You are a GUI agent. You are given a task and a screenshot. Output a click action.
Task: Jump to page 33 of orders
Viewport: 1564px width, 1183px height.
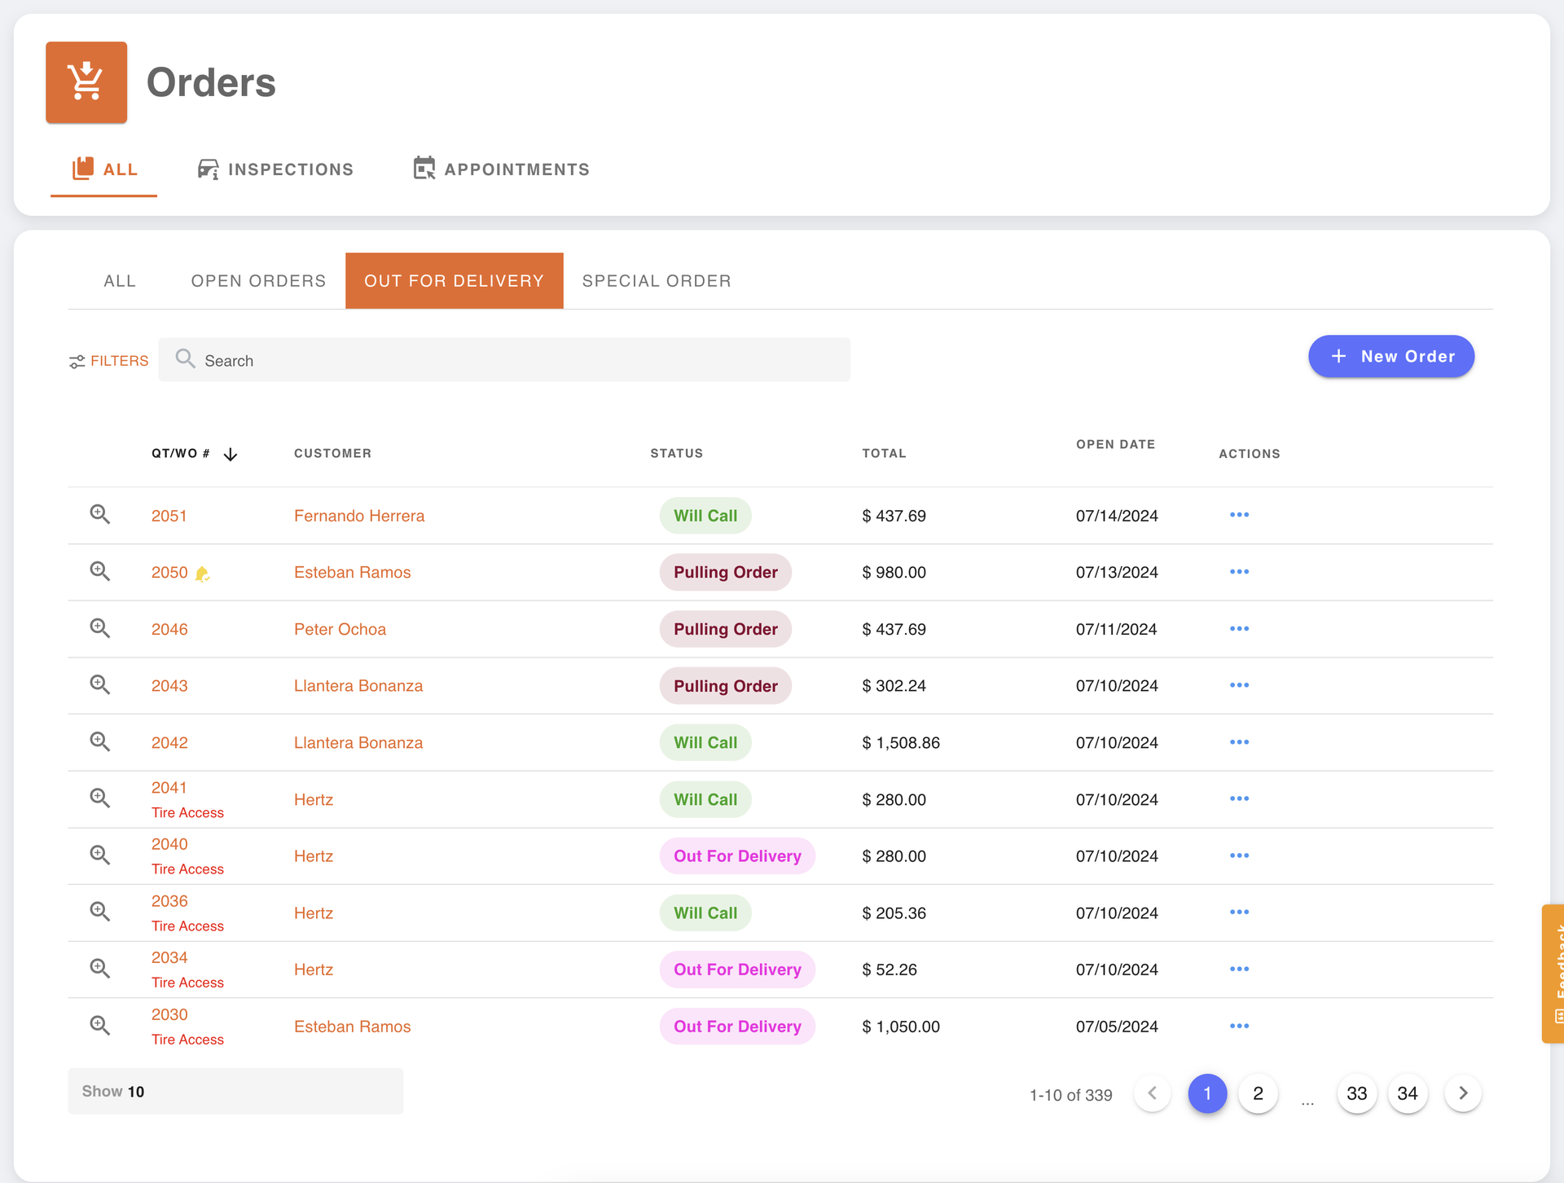(x=1357, y=1093)
